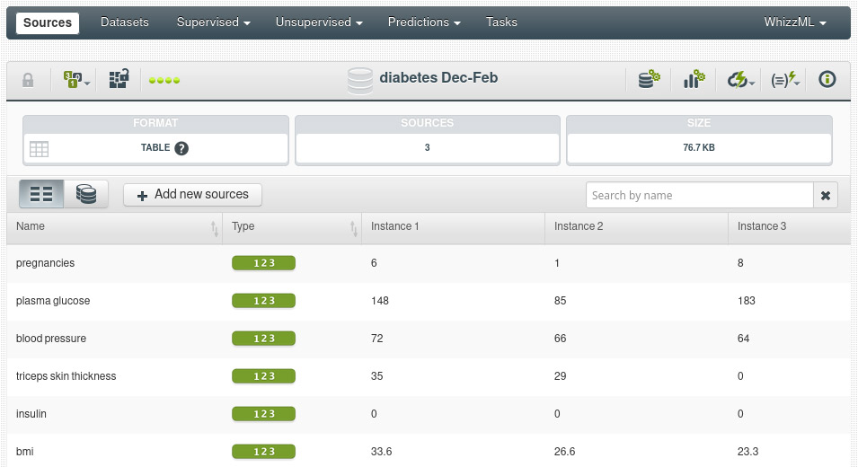Screen dimensions: 858x467
Task: Open the refresh actions lightning dropdown
Action: [x=740, y=80]
